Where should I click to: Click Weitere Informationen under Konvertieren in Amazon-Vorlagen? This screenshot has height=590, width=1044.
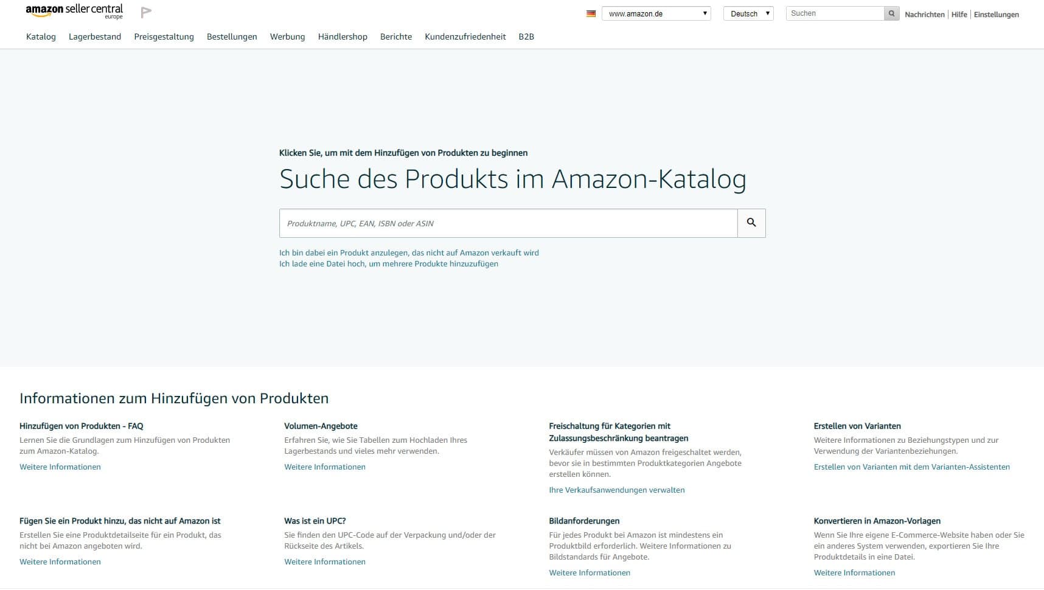coord(854,572)
